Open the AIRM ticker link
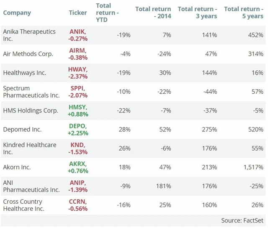 pyautogui.click(x=77, y=50)
